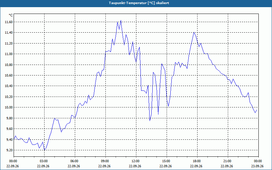This screenshot has width=272, height=170.
Task: Click the 10,80 y-axis label
Action: click(x=9, y=65)
